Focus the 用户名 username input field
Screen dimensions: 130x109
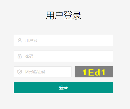pos(63,40)
